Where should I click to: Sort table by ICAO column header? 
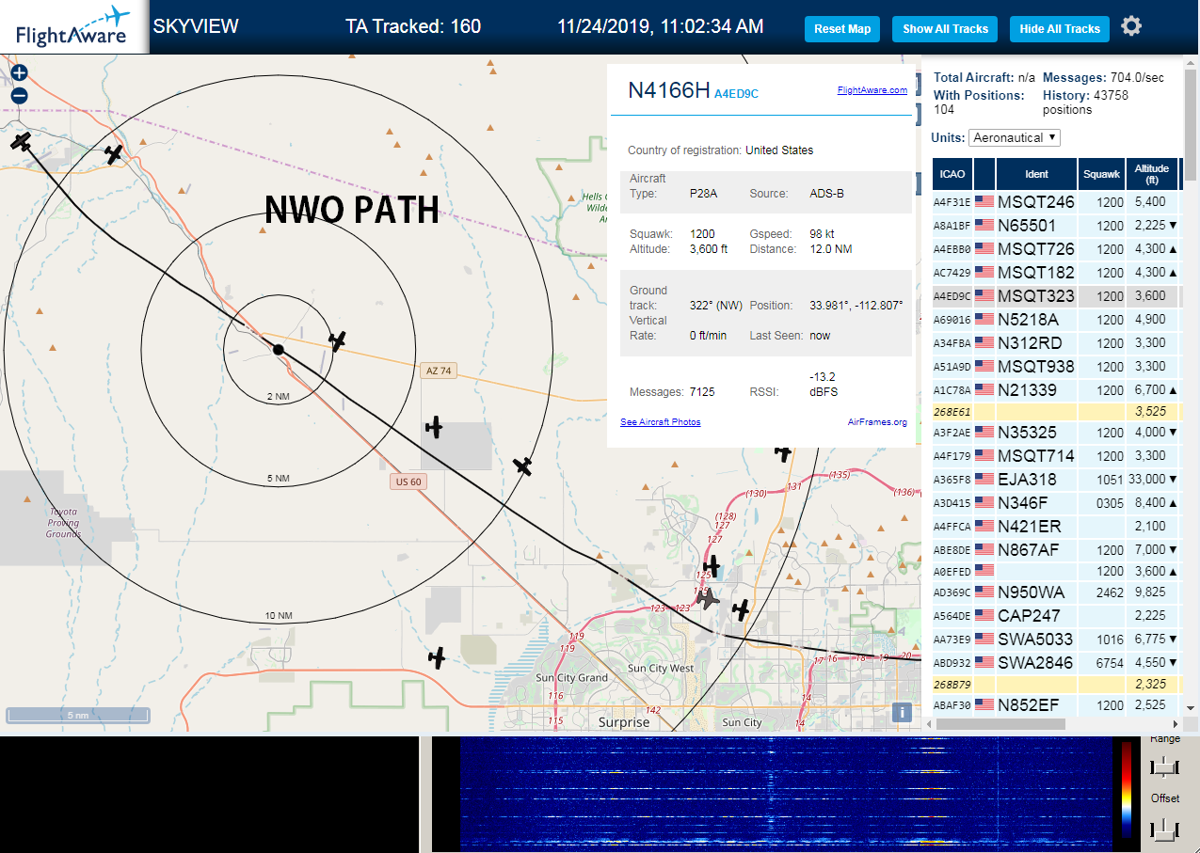pos(952,174)
